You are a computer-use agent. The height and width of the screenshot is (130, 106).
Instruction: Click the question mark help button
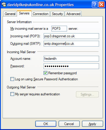click(x=95, y=4)
